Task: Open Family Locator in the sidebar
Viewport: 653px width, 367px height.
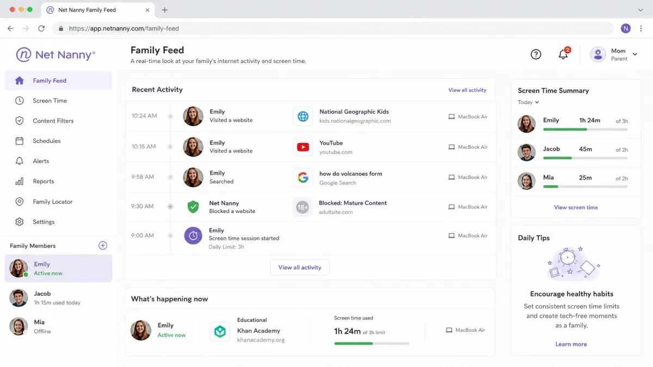Action: pyautogui.click(x=58, y=202)
